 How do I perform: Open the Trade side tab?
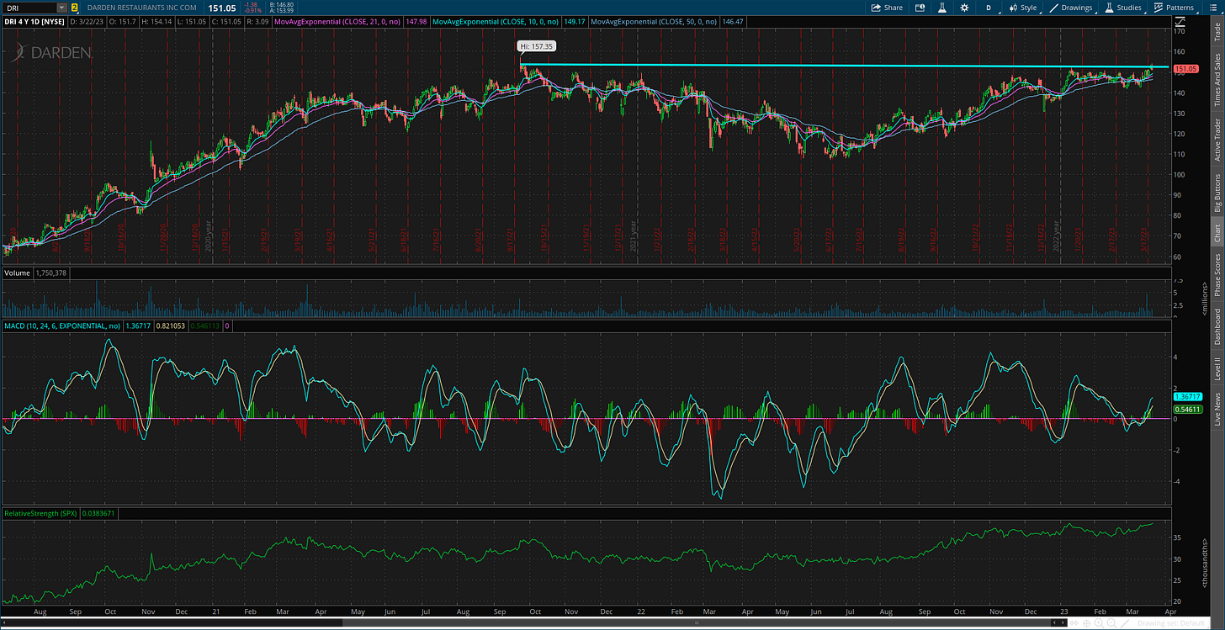point(1217,32)
